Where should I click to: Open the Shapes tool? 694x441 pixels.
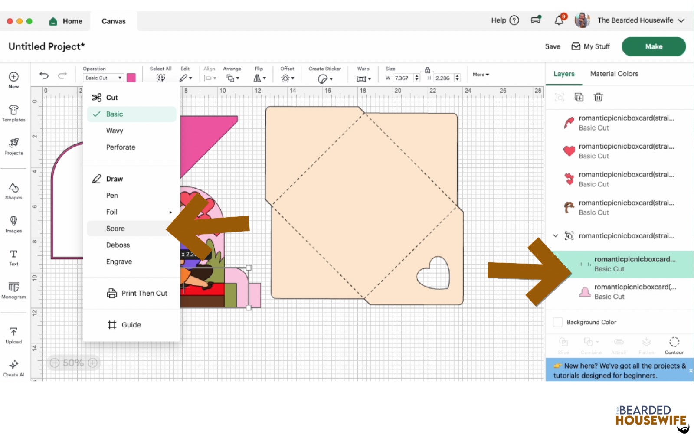click(x=13, y=191)
